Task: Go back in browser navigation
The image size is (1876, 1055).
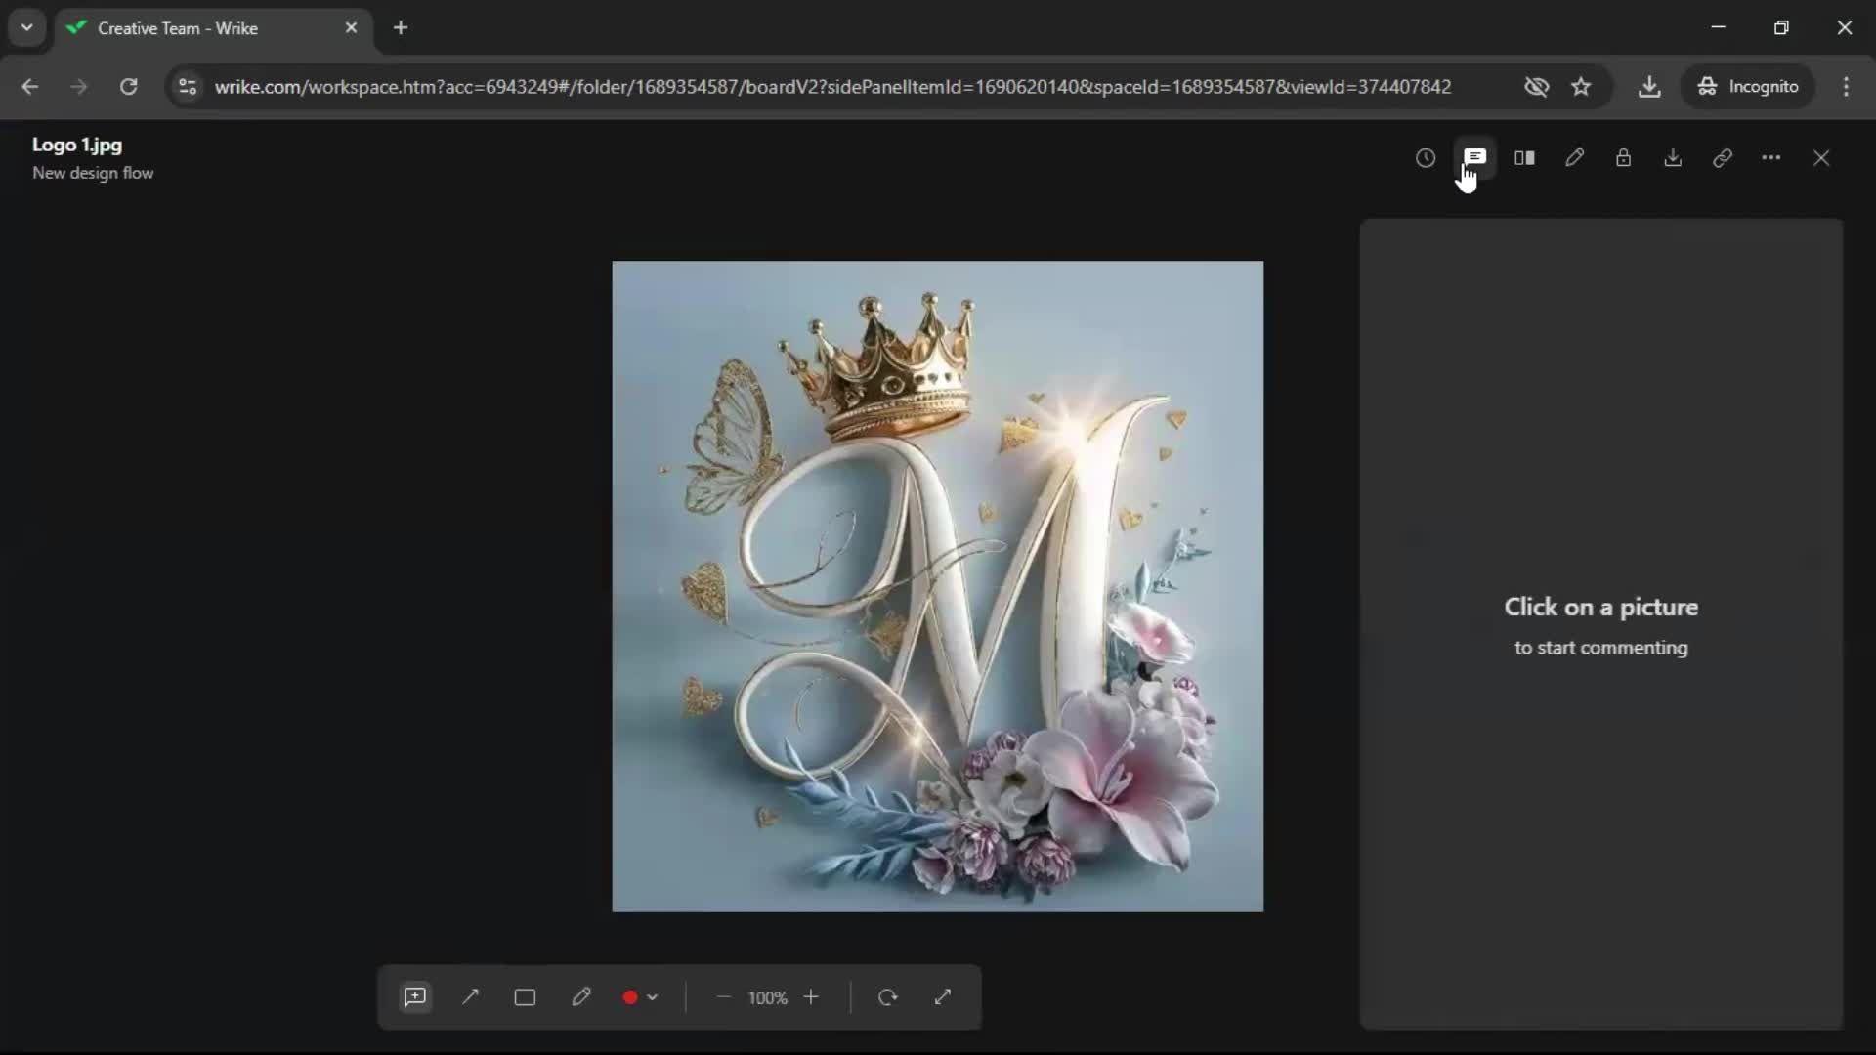Action: click(29, 87)
